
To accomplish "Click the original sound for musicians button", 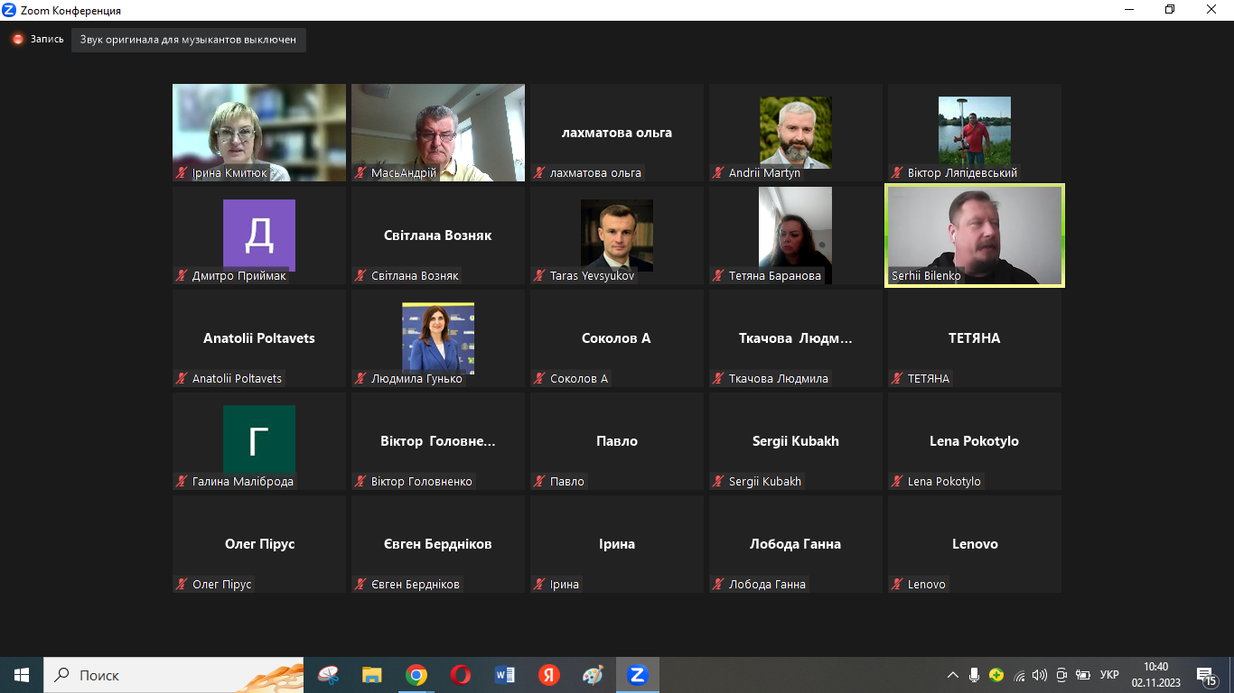I will point(189,40).
